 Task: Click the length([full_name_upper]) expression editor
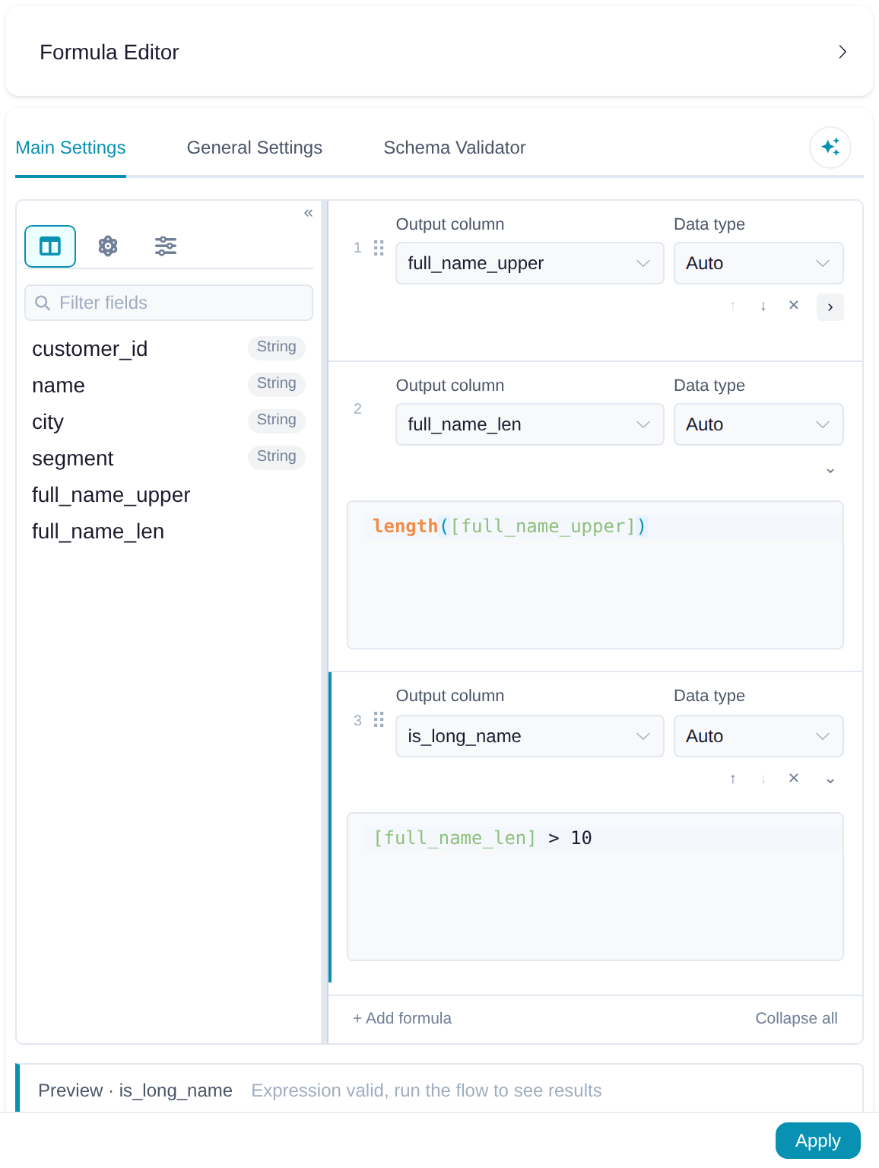[x=595, y=575]
